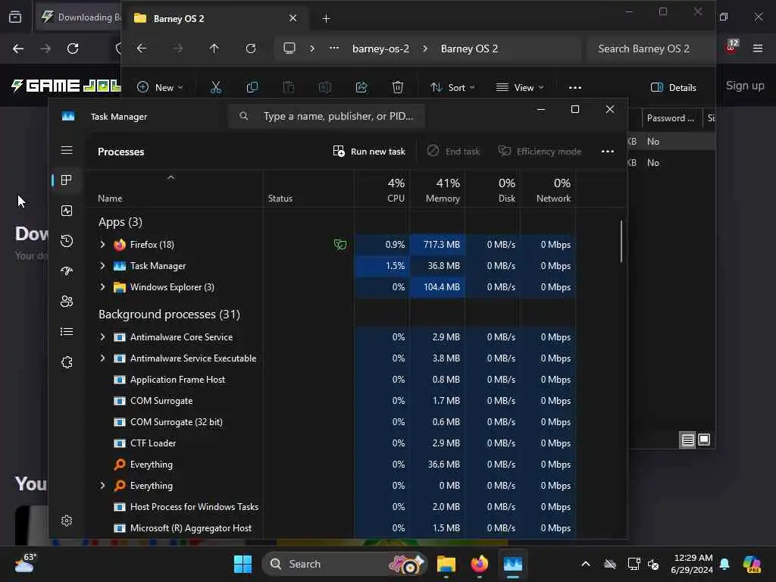Click Firefox efficiency mode leaf icon
Viewport: 776px width, 582px height.
click(x=340, y=245)
